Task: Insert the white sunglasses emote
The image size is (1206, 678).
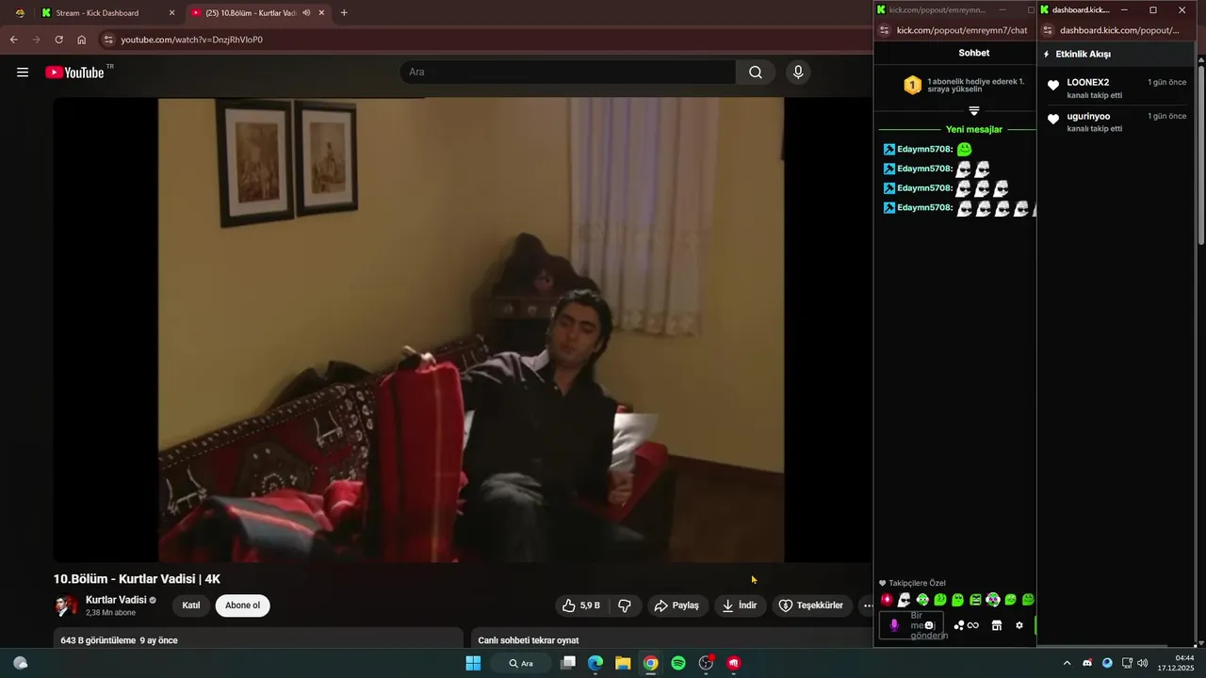Action: 904,600
